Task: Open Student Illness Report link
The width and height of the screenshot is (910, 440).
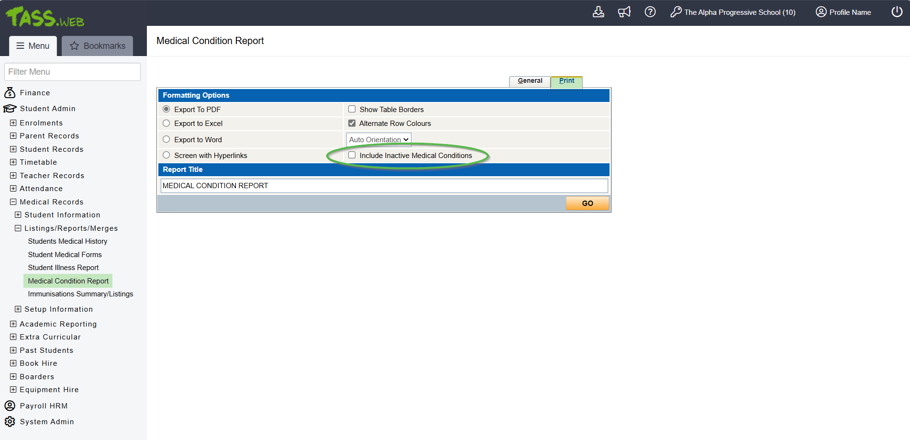Action: 63,268
